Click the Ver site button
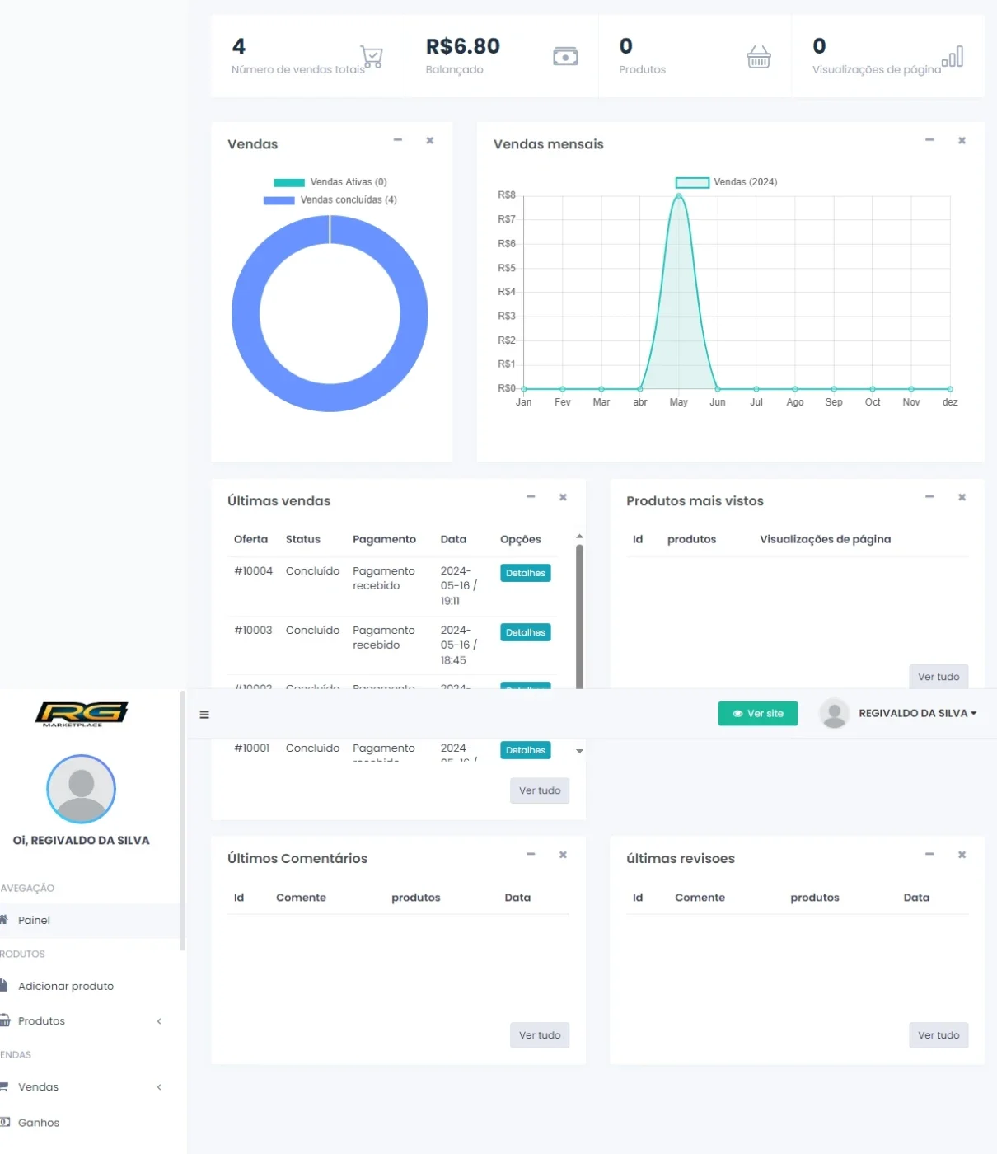 point(757,713)
